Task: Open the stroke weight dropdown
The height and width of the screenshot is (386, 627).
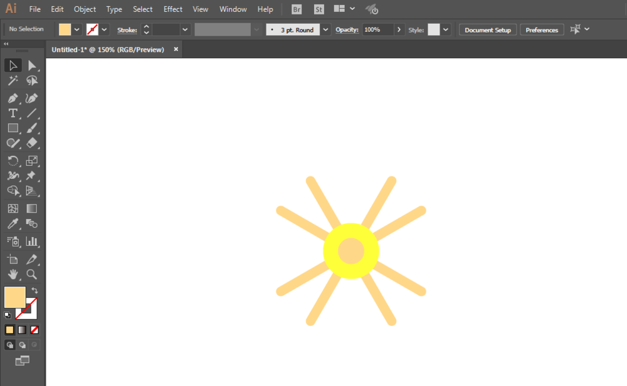Action: tap(185, 29)
